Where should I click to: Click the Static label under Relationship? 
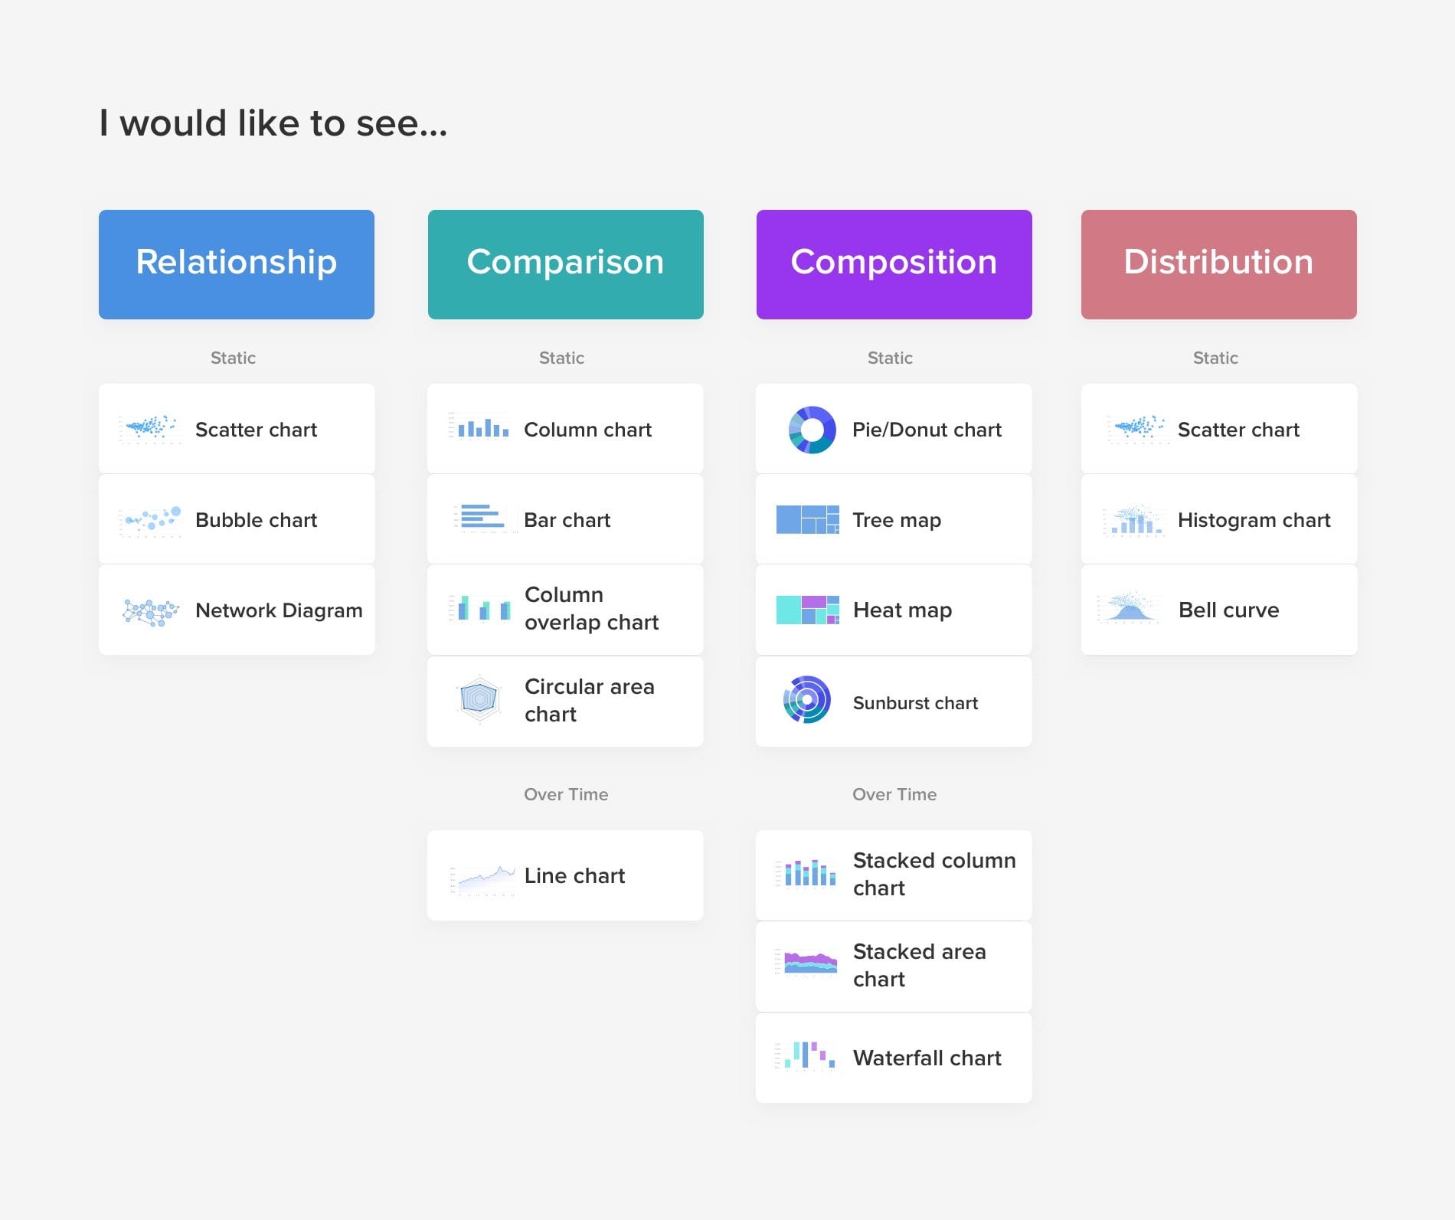coord(233,358)
